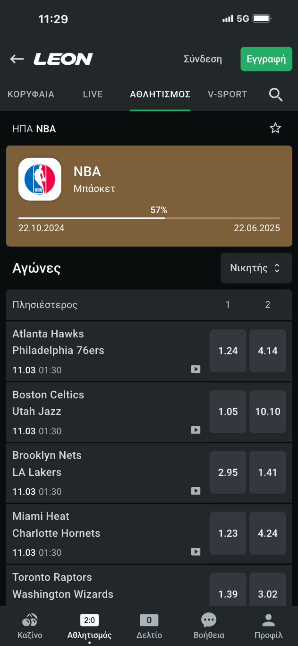This screenshot has width=298, height=646.
Task: Tap the back arrow icon
Action: pyautogui.click(x=17, y=59)
